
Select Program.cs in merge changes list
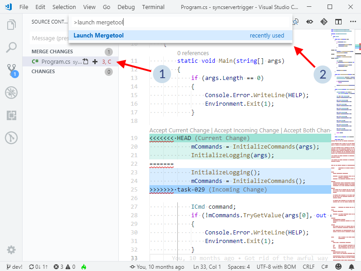tap(70, 61)
